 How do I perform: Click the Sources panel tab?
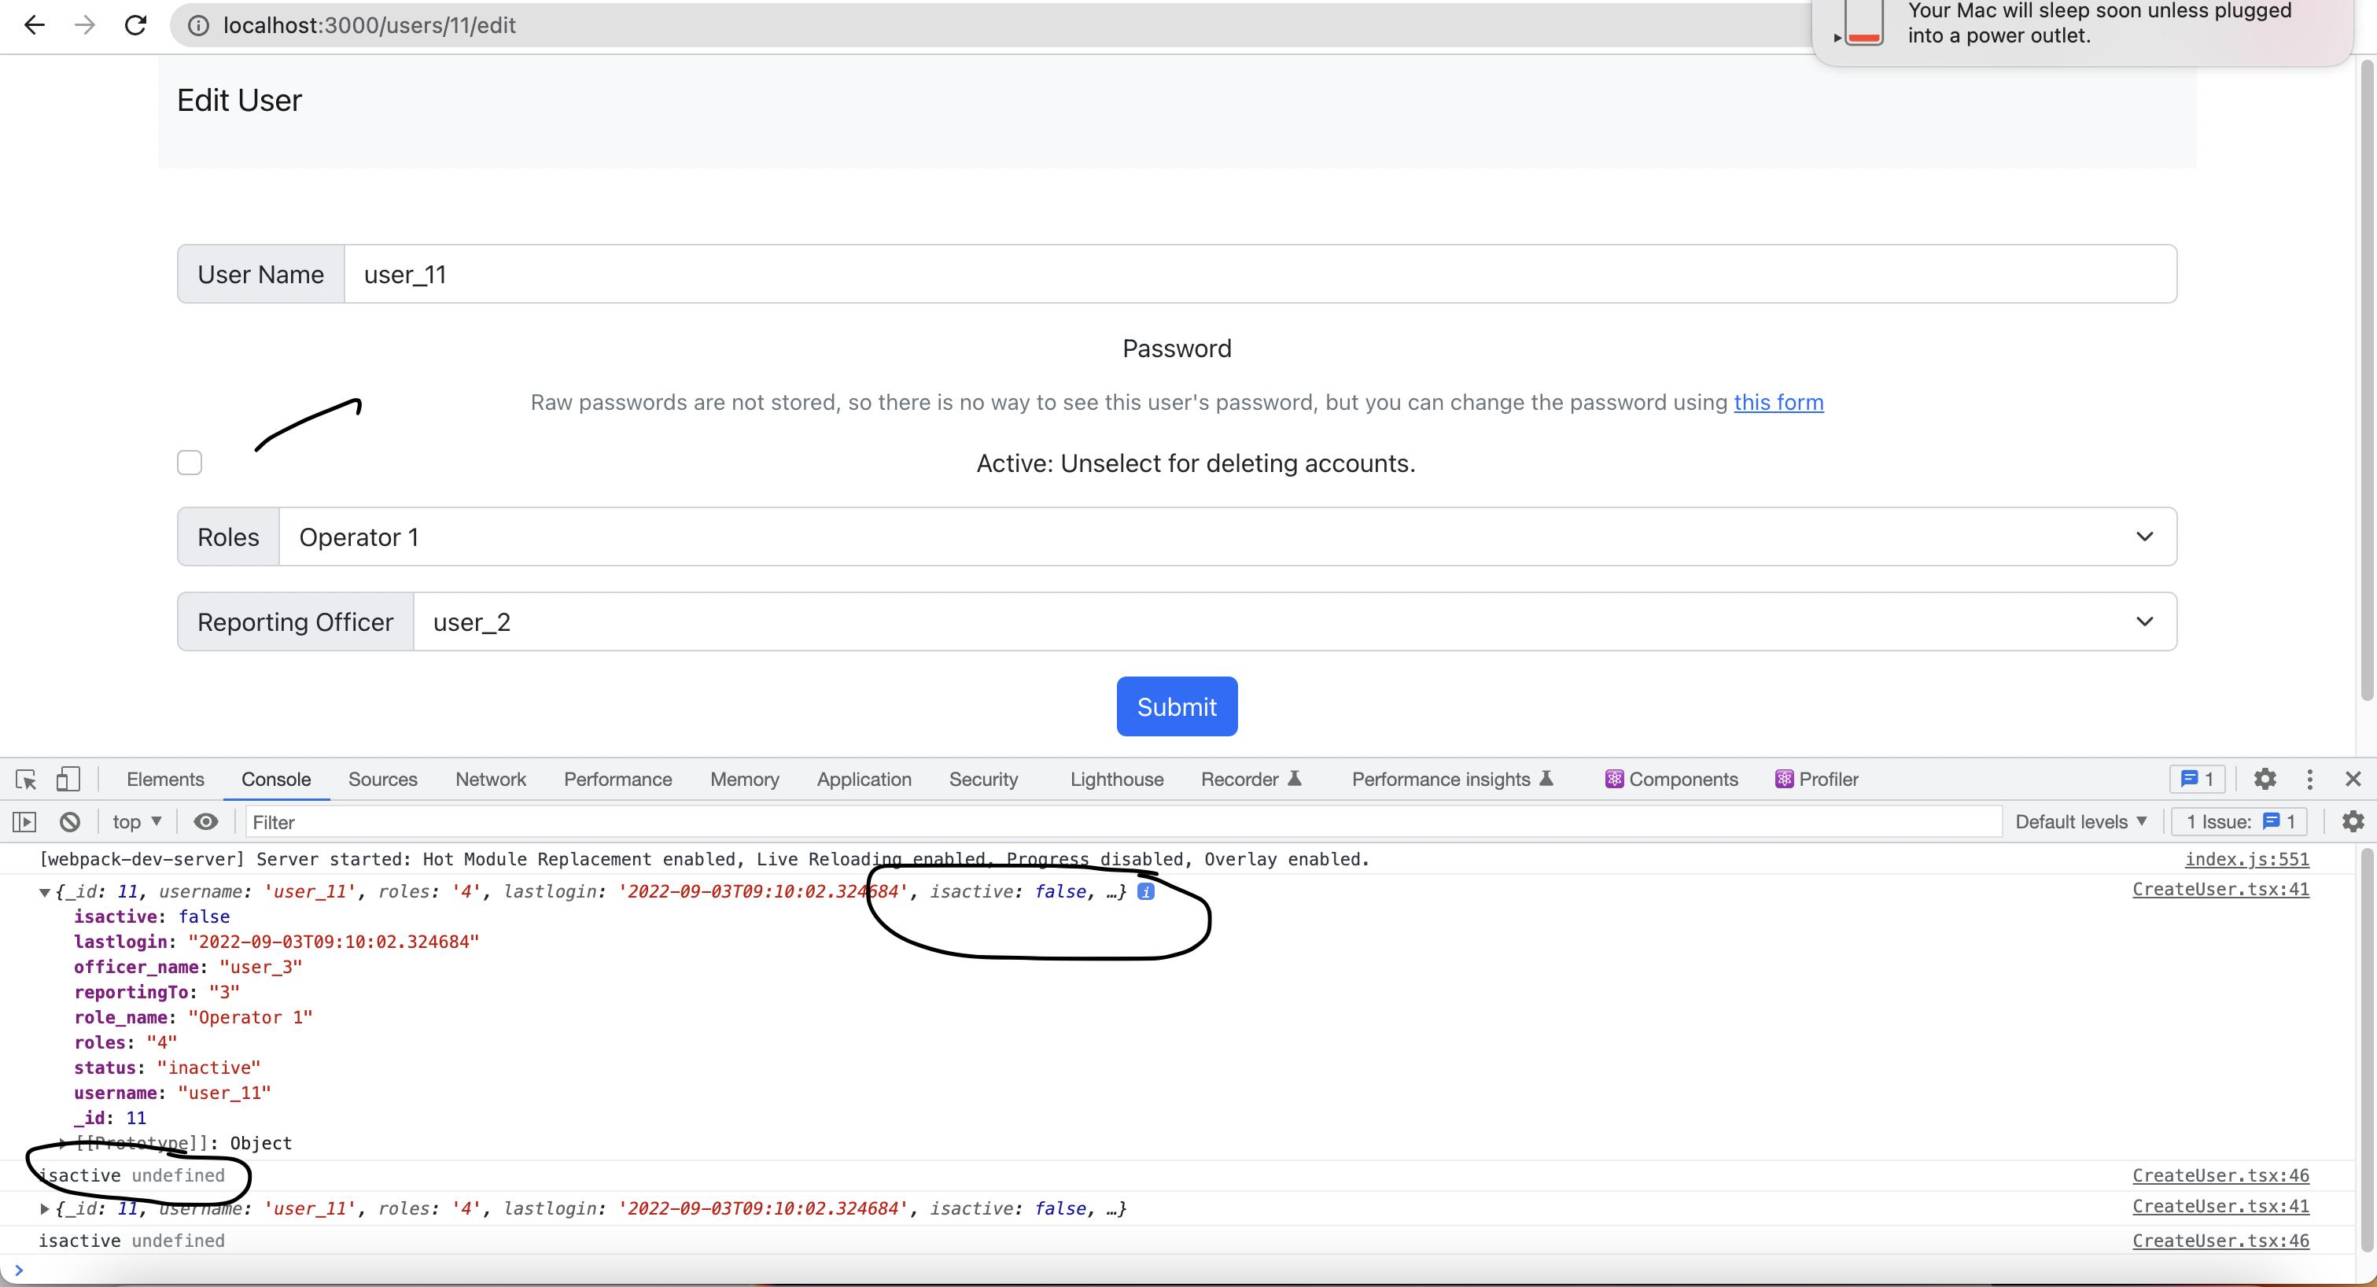coord(381,778)
